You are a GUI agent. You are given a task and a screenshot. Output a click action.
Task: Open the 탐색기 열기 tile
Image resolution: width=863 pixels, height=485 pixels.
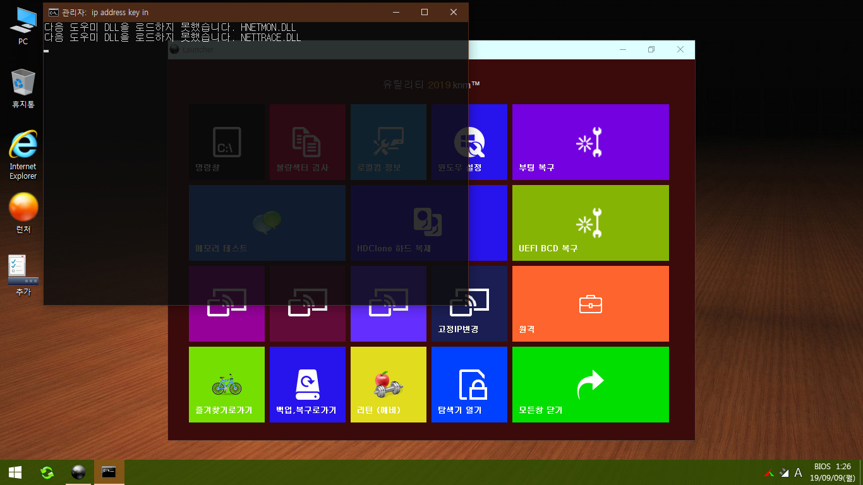click(469, 385)
